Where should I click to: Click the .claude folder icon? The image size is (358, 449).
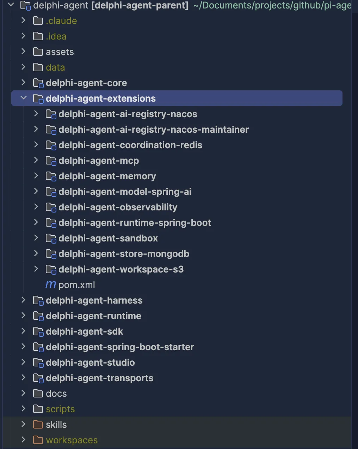[x=38, y=21]
